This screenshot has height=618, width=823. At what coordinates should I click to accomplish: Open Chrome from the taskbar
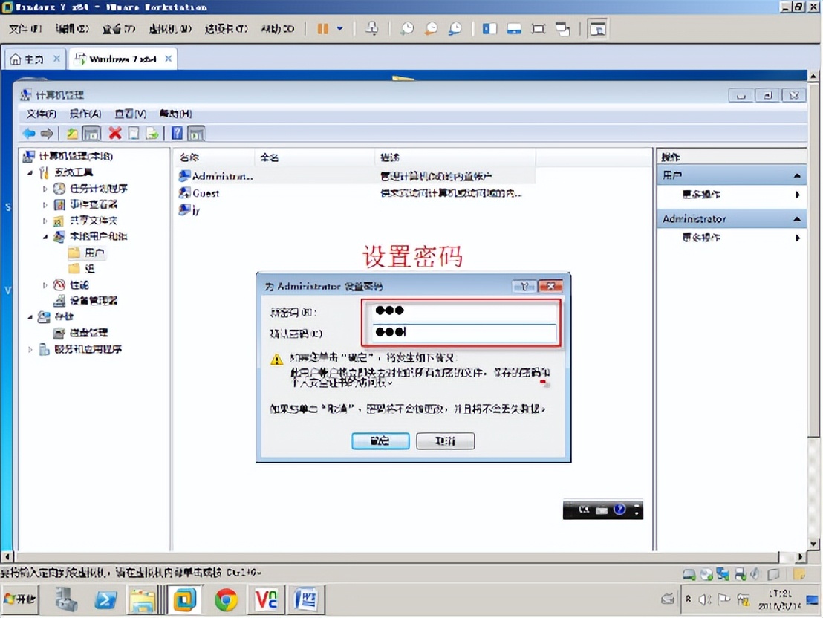tap(226, 599)
